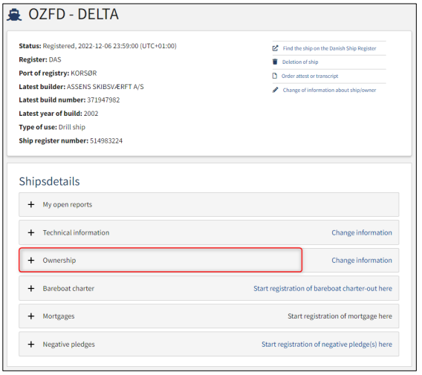This screenshot has height=375, width=422.
Task: Start registration of mortgage here
Action: (340, 316)
